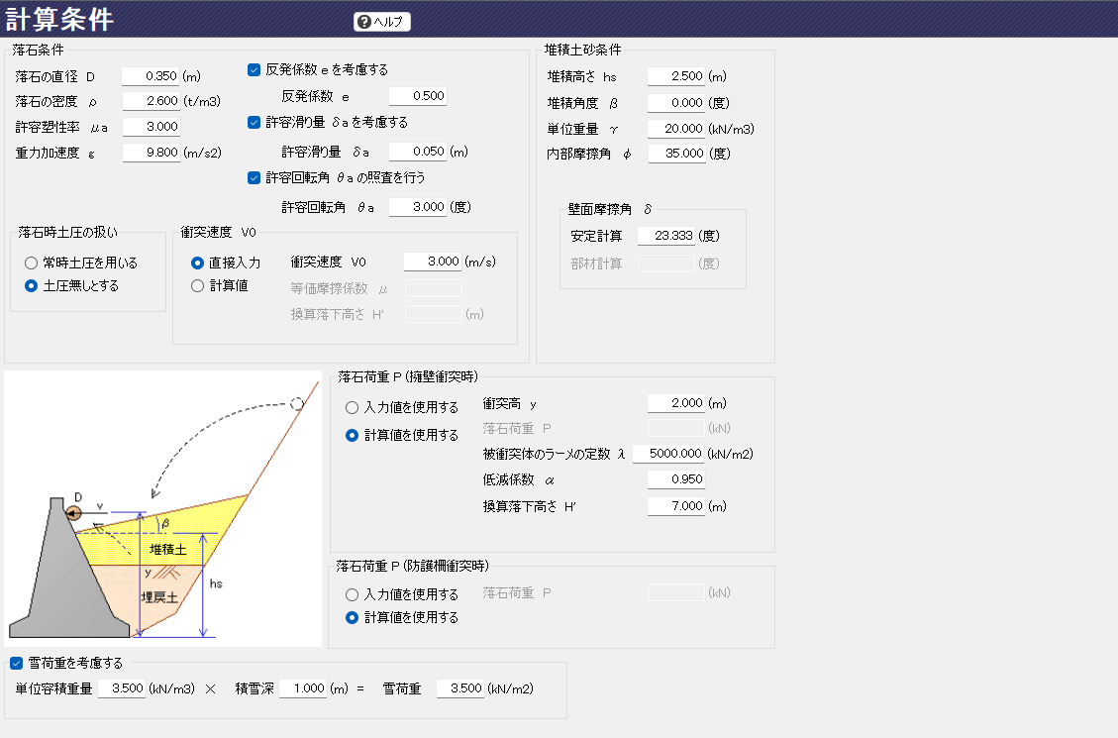Viewport: 1118px width, 738px height.
Task: Toggle 許容回転角 θa の照査を行う checkbox
Action: [254, 178]
